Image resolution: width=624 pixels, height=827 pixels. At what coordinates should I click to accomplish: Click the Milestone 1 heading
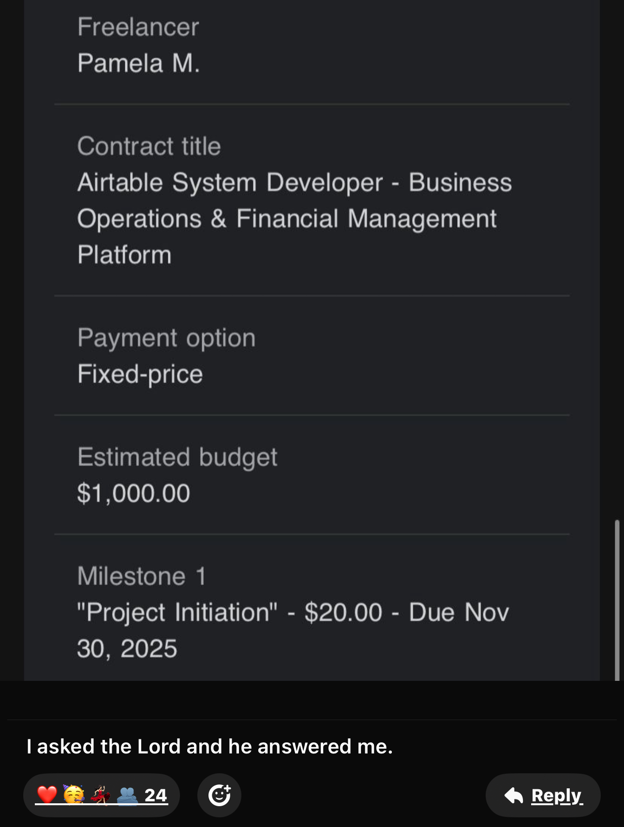point(142,576)
